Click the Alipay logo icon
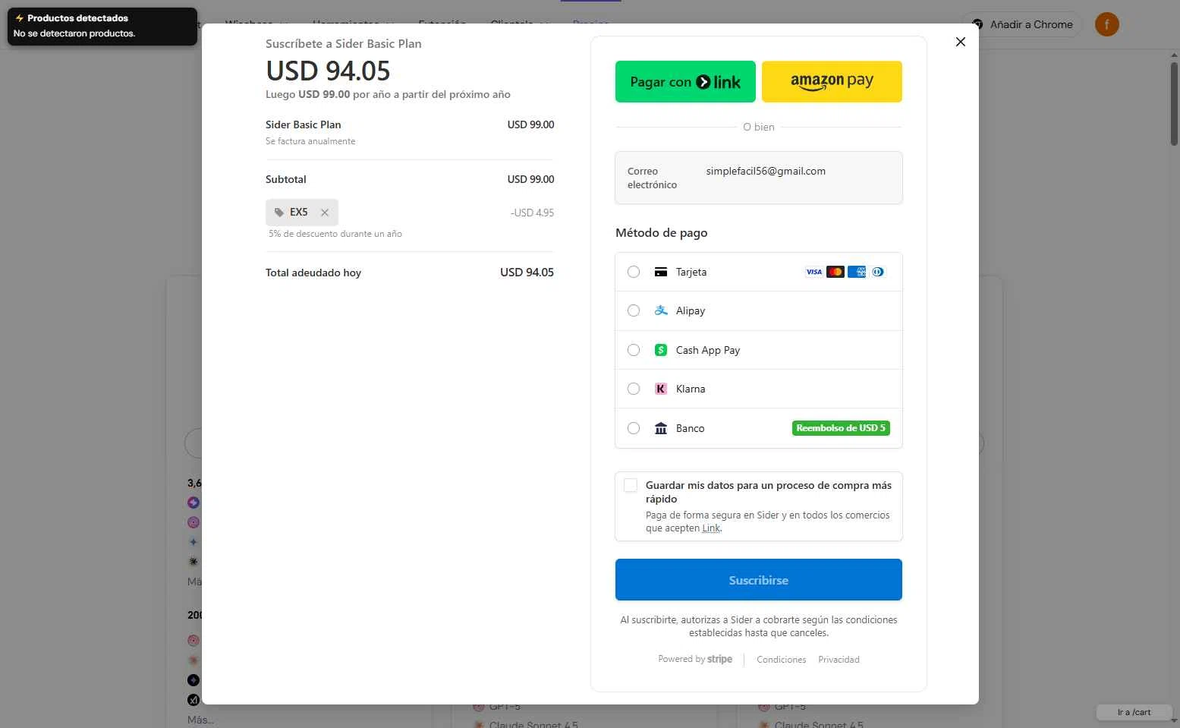This screenshot has height=728, width=1180. coord(661,310)
